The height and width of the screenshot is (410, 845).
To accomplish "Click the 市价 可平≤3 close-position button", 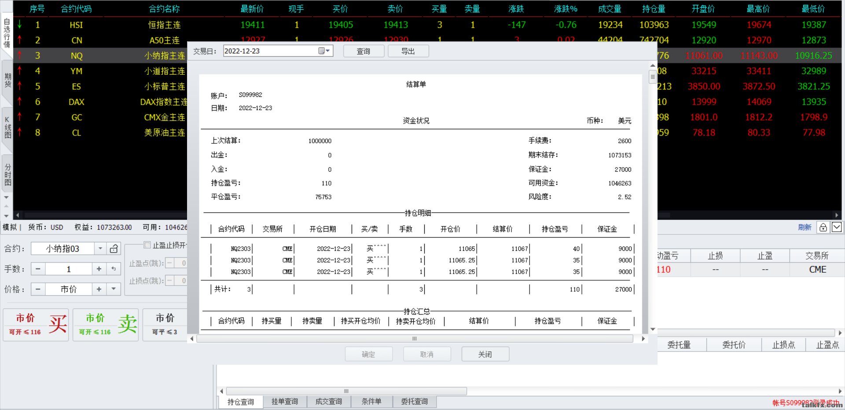I will tap(165, 325).
